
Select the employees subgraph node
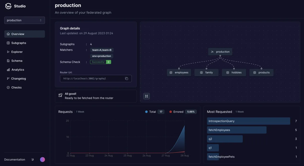point(179,73)
